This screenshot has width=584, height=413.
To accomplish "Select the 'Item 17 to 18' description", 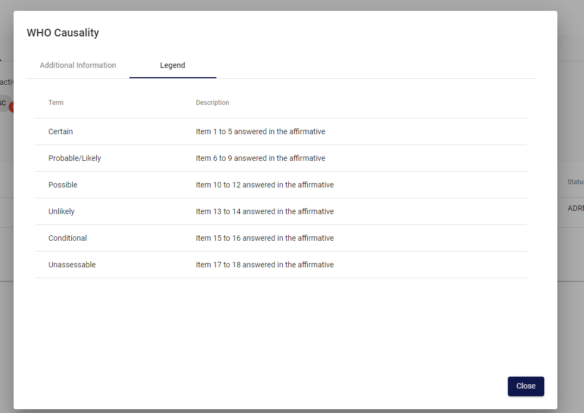I will coord(265,265).
